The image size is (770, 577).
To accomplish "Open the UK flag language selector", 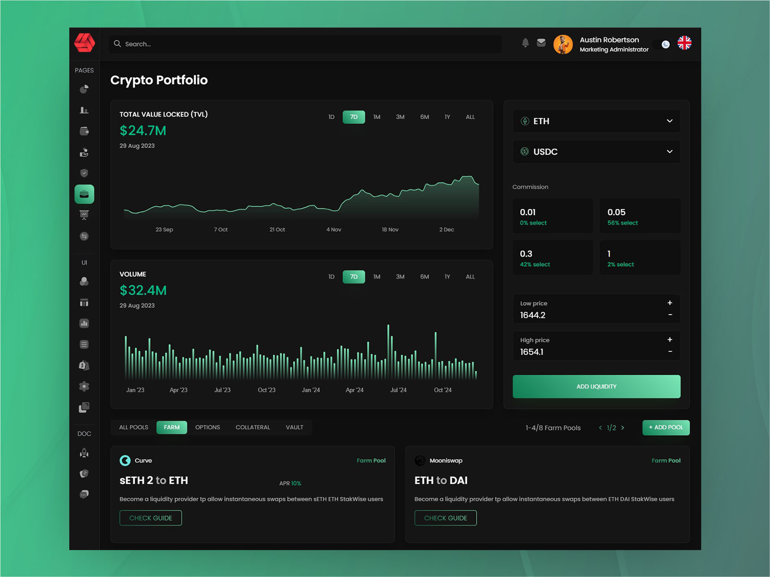I will tap(684, 43).
